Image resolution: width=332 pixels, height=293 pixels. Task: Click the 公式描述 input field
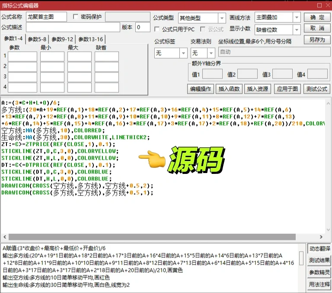point(73,27)
